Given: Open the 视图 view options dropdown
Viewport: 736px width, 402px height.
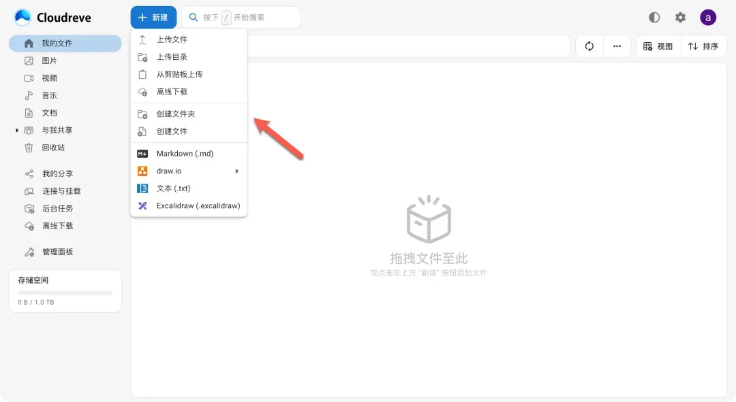Looking at the screenshot, I should tap(658, 46).
